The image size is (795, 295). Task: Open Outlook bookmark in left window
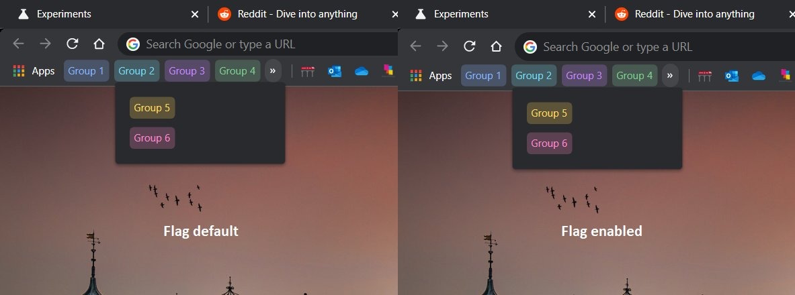coord(335,71)
